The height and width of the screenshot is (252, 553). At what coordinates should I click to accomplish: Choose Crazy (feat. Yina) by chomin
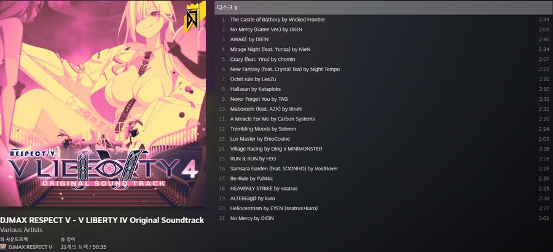tap(383, 59)
